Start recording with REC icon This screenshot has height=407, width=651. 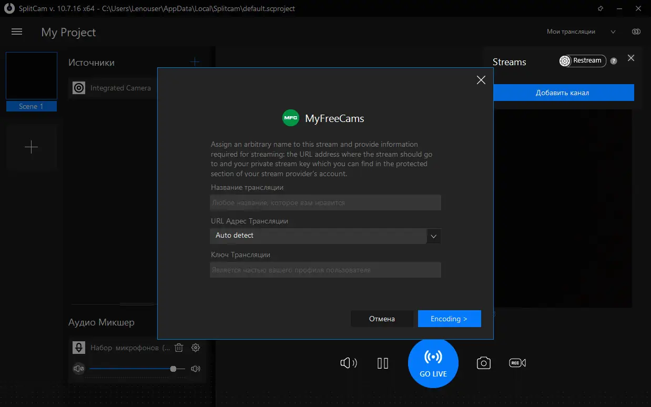[517, 363]
